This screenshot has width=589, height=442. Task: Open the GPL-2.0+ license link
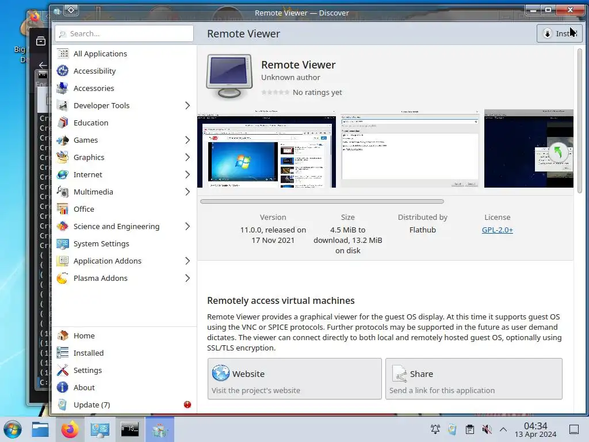pyautogui.click(x=498, y=230)
